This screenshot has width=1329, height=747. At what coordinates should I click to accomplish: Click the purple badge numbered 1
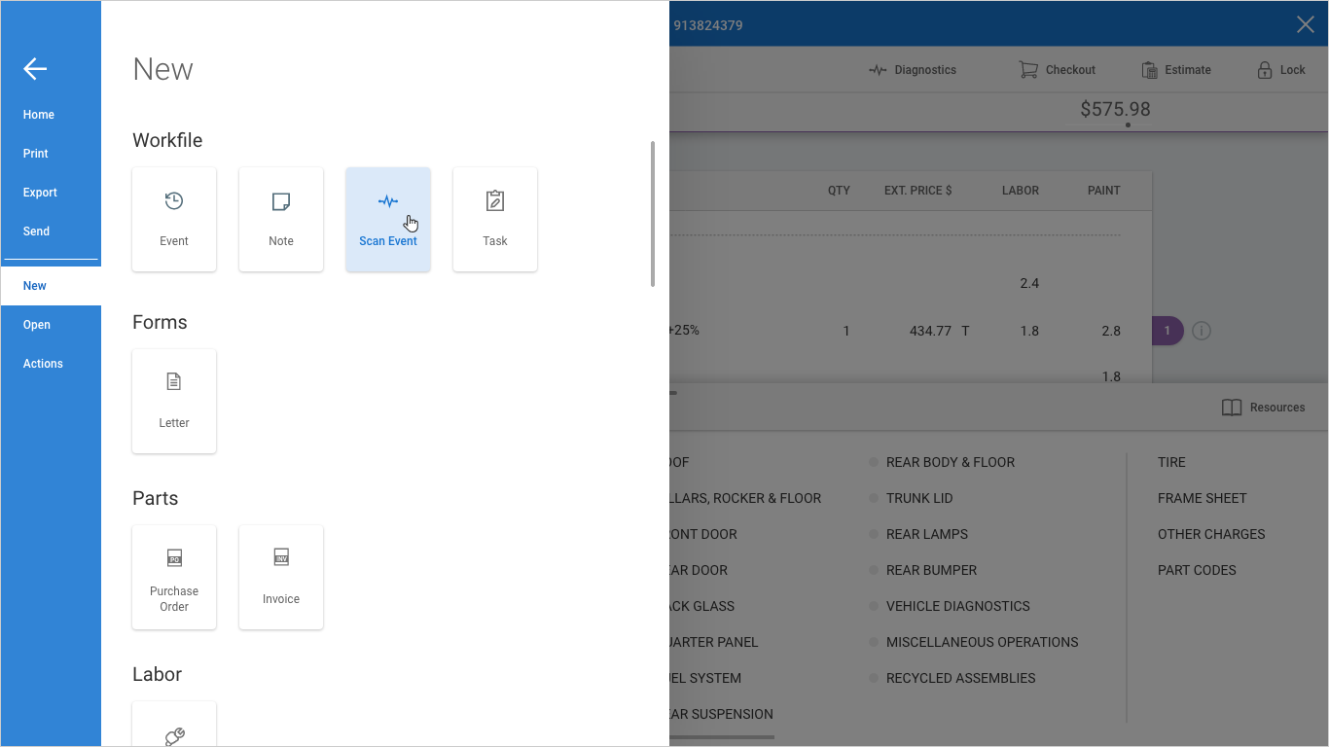click(x=1167, y=331)
